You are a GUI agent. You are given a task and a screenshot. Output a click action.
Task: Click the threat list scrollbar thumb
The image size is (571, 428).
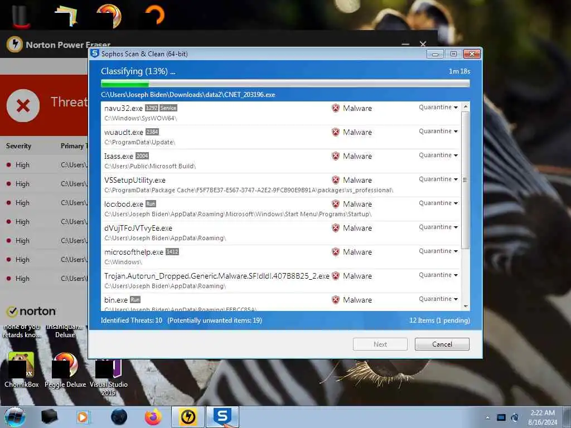(x=465, y=180)
